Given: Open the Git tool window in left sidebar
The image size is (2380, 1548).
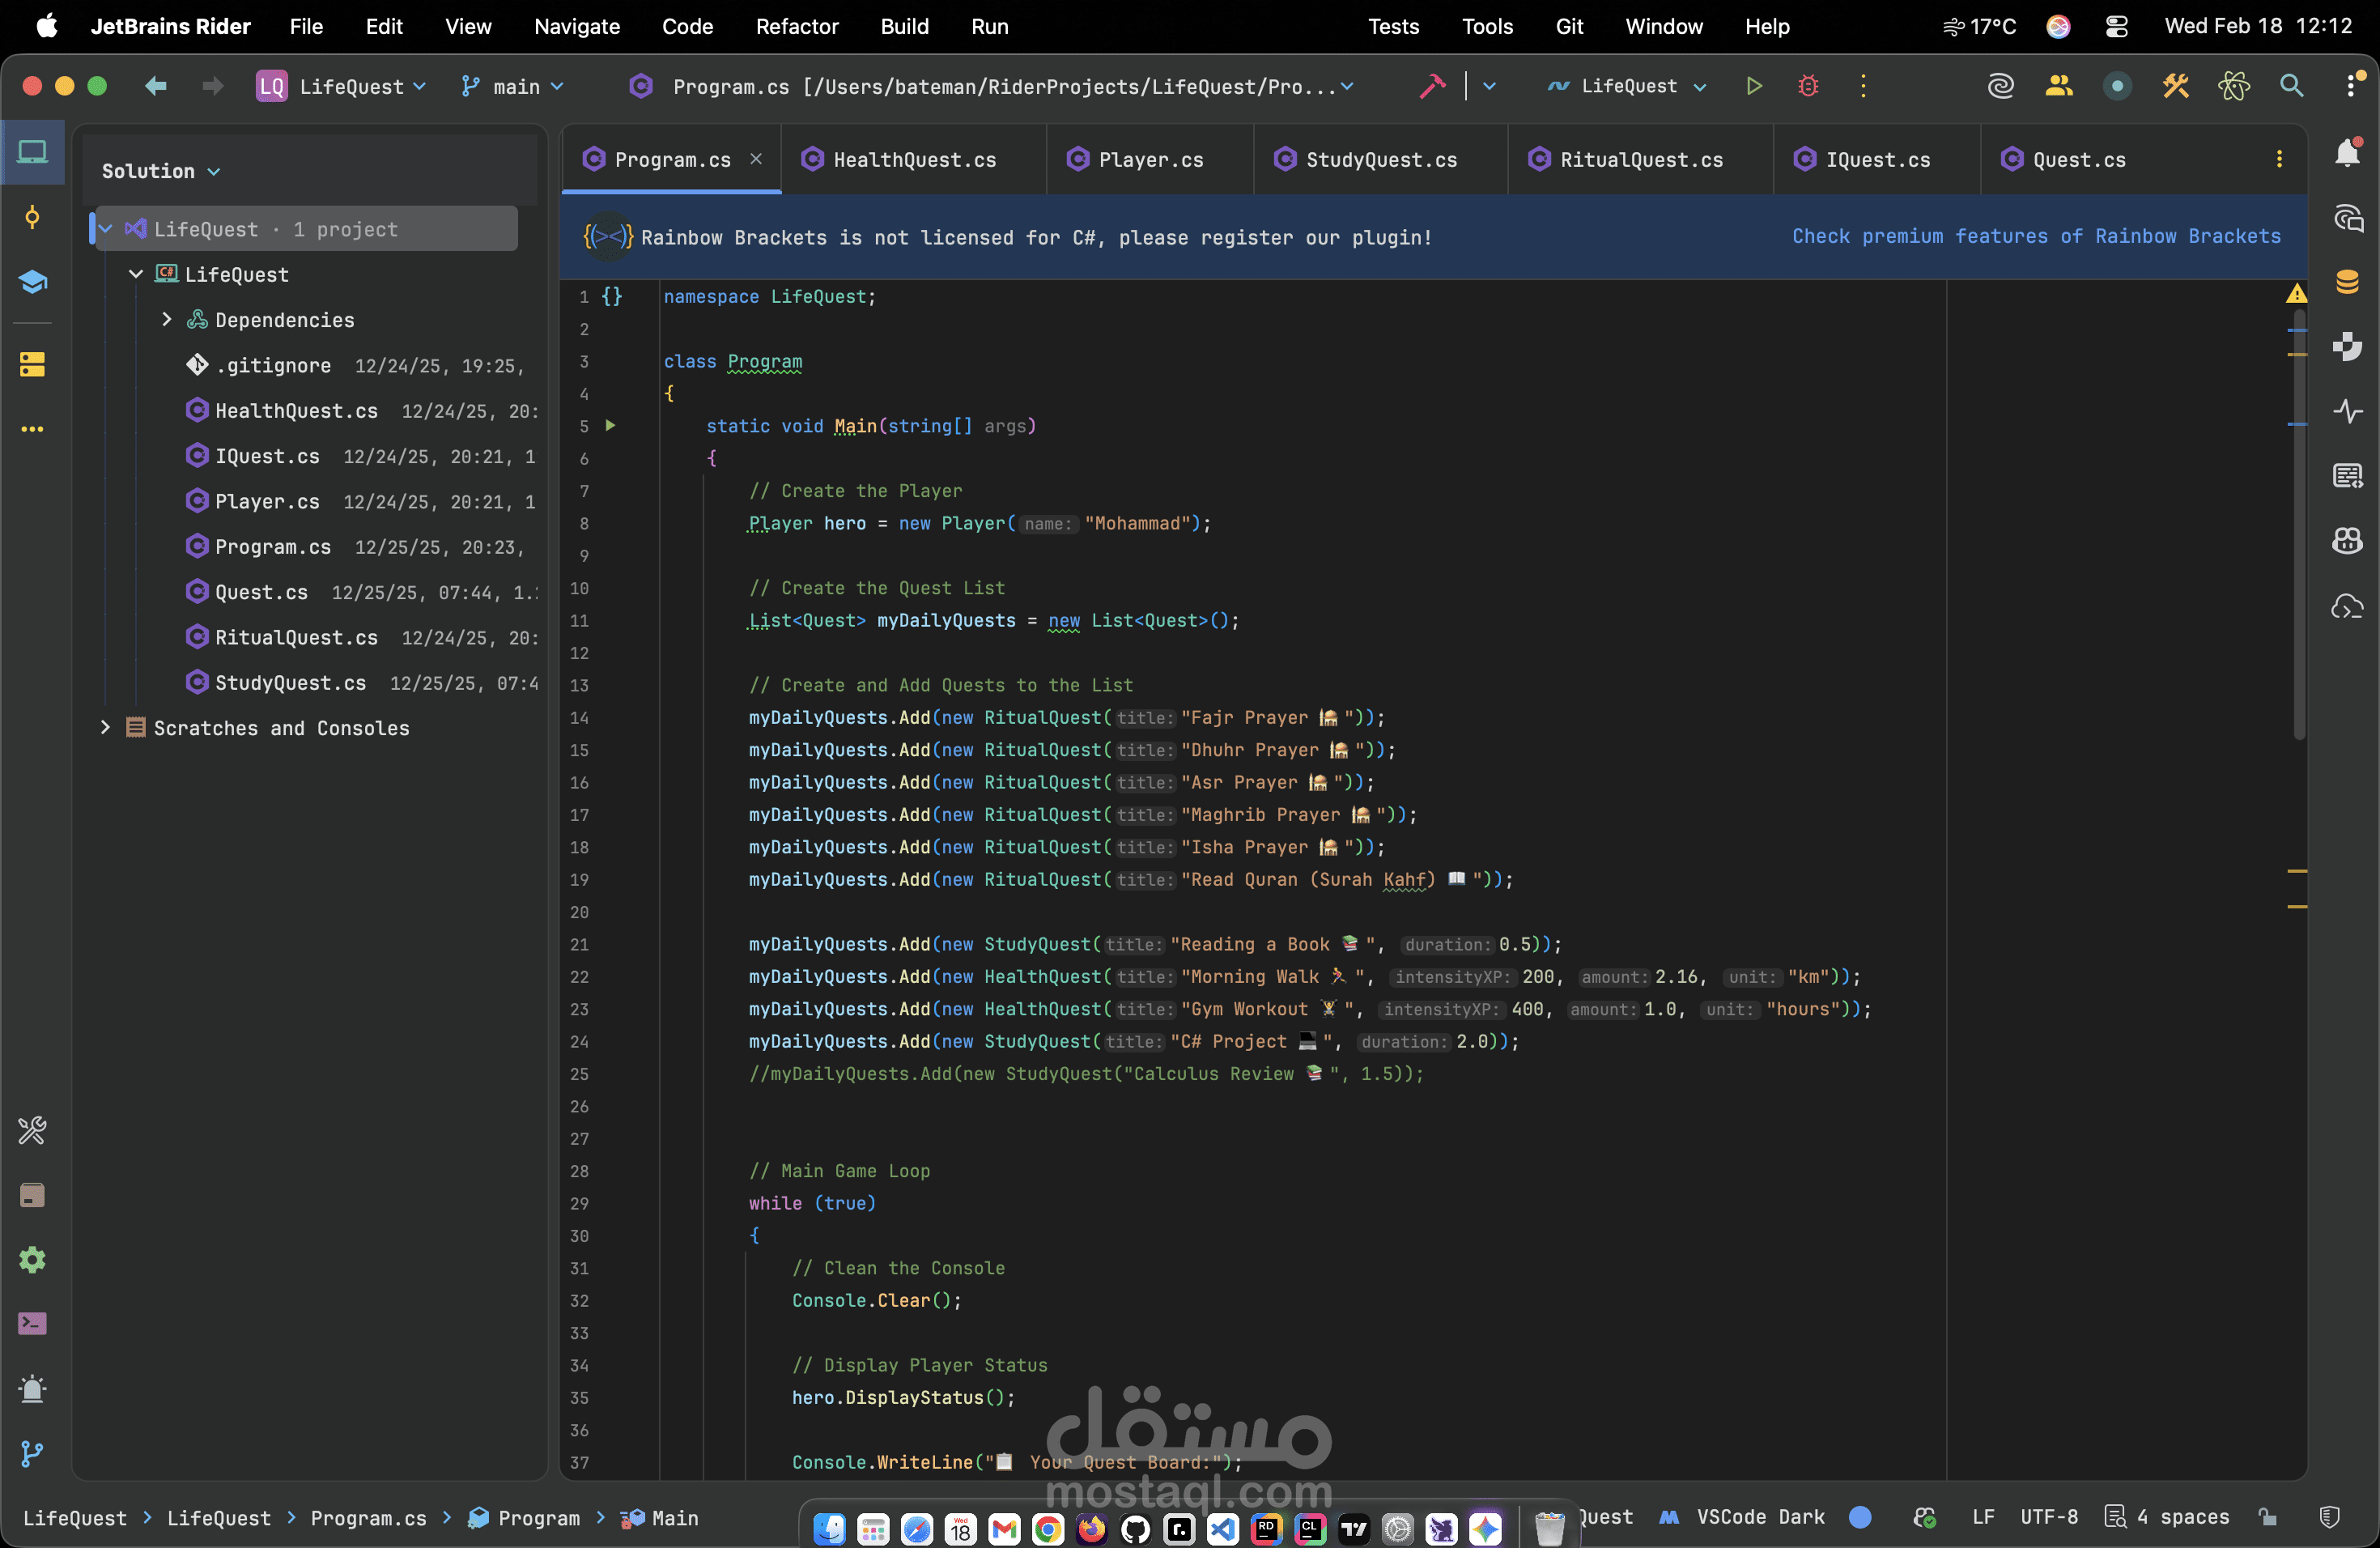Looking at the screenshot, I should pos(33,1455).
